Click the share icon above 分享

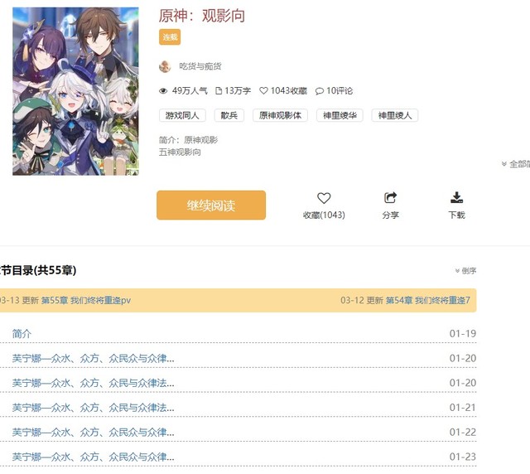tap(390, 197)
